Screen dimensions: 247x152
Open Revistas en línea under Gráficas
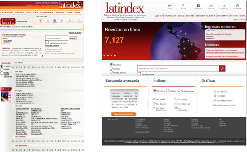tap(223, 101)
